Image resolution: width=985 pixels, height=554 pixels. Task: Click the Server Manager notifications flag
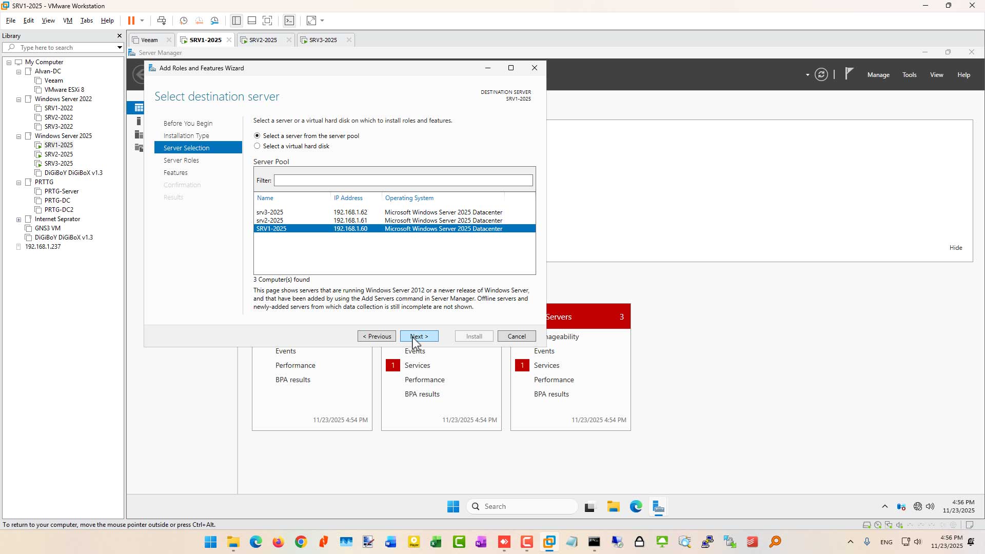[849, 74]
